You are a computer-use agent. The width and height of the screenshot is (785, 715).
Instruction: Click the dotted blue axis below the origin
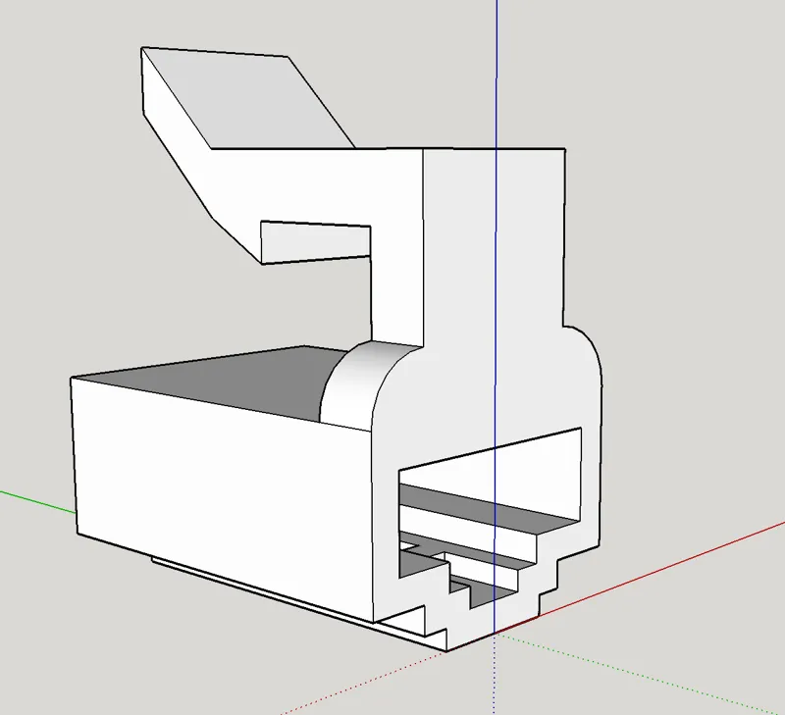click(x=495, y=675)
